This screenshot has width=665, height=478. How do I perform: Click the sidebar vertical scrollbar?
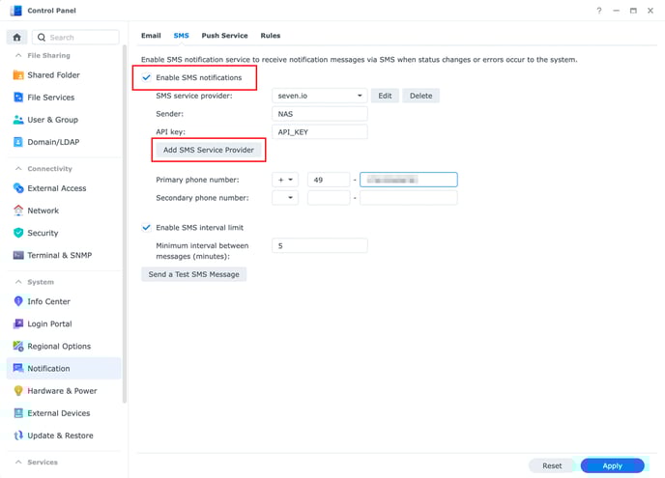click(125, 224)
